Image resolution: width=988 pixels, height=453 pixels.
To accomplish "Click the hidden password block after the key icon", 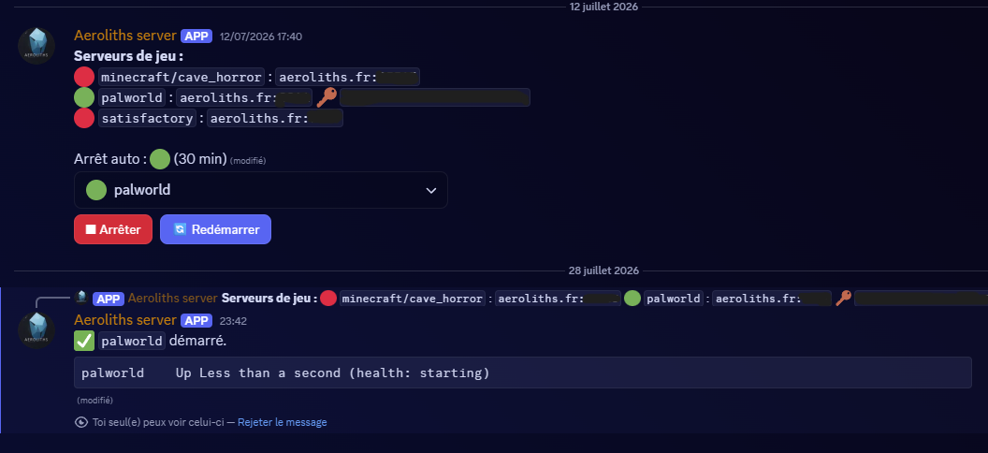I will [435, 97].
